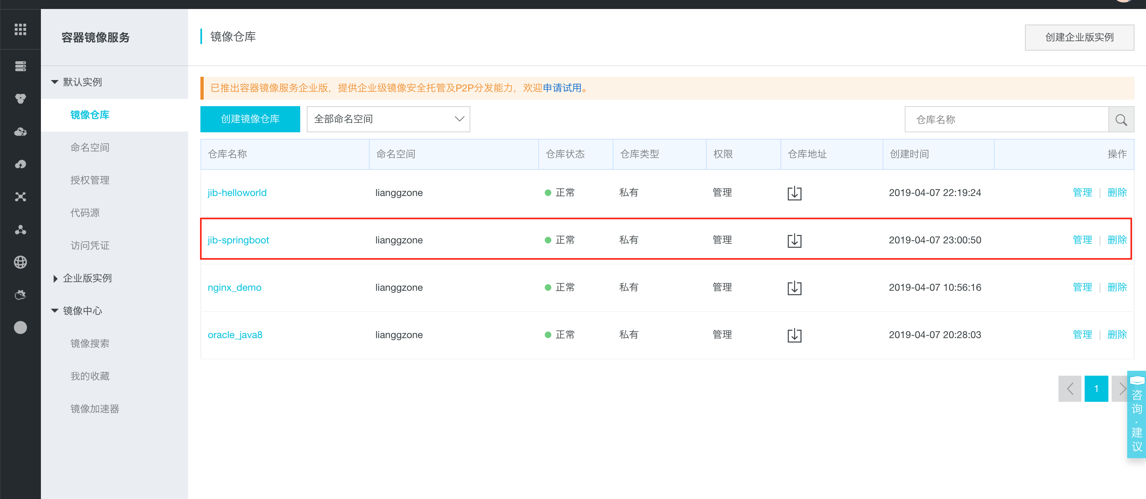This screenshot has height=499, width=1146.
Task: Expand the 企业版实例 tree section
Action: (x=55, y=278)
